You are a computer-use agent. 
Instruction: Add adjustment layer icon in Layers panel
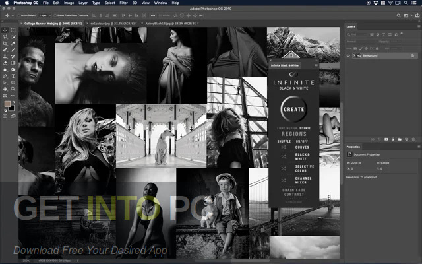(x=393, y=139)
